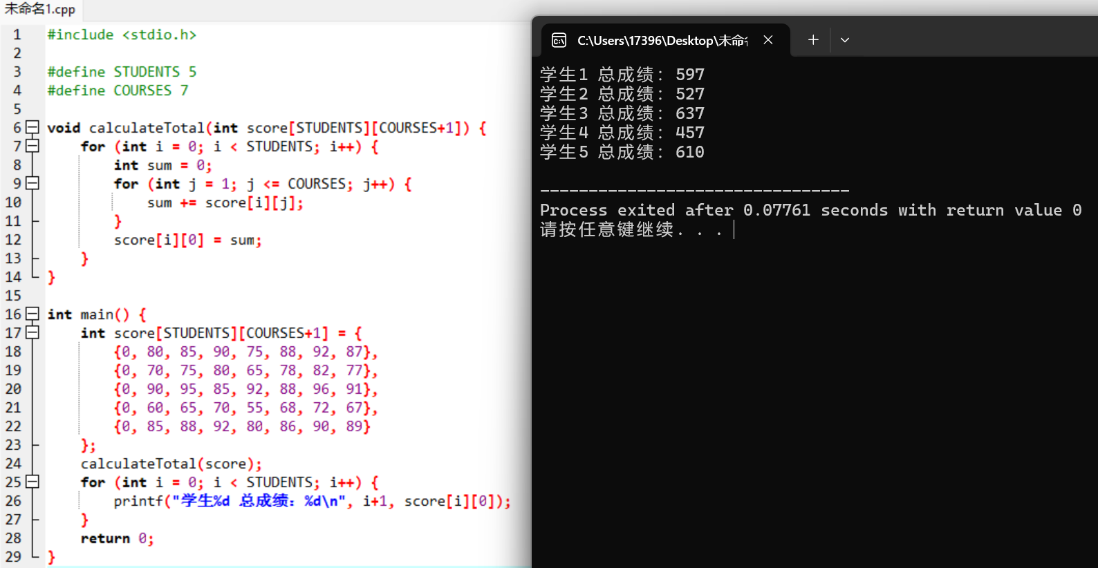Collapse the inner for loop fold at line 9

pyautogui.click(x=32, y=183)
